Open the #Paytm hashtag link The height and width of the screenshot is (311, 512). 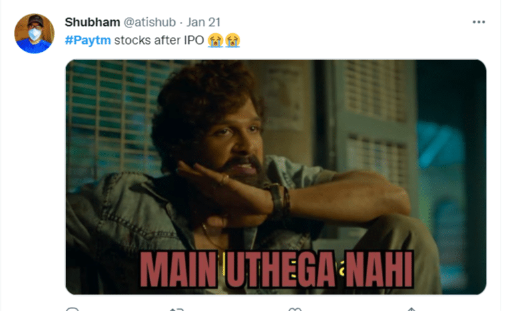pos(88,41)
